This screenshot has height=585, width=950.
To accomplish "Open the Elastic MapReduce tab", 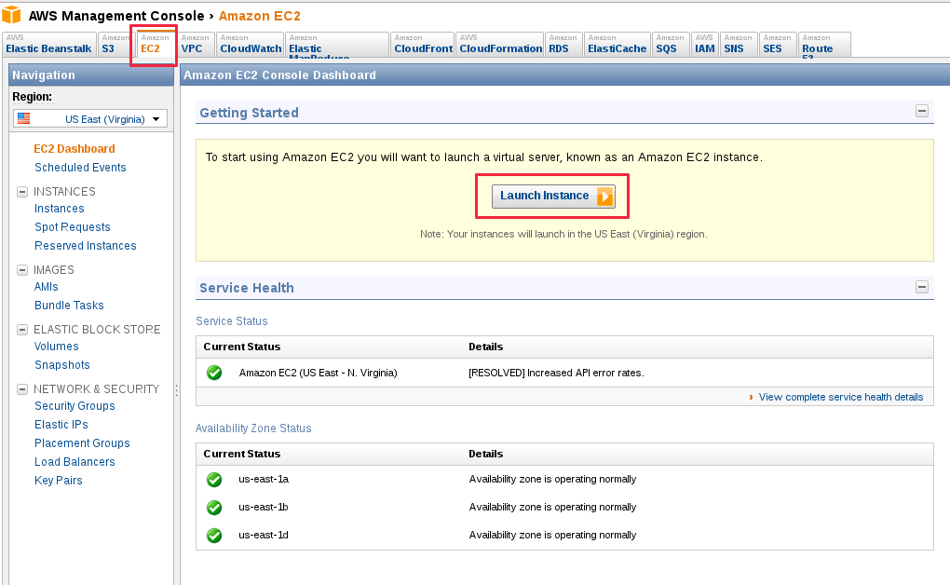I will point(337,45).
